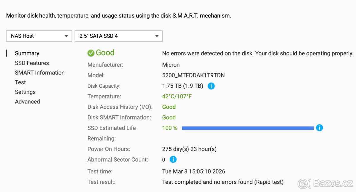Open the Settings section
Image resolution: width=356 pixels, height=192 pixels.
pos(25,92)
